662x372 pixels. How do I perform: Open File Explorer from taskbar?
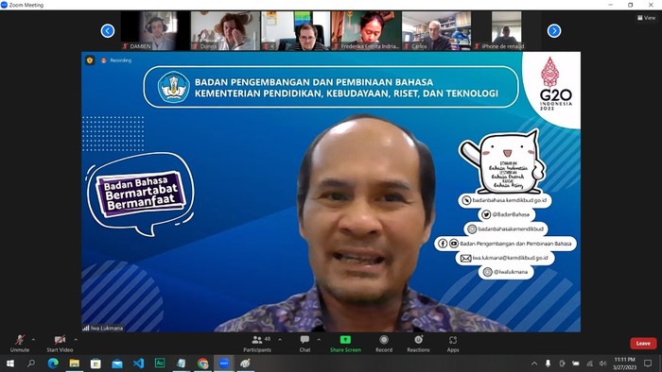pos(75,364)
